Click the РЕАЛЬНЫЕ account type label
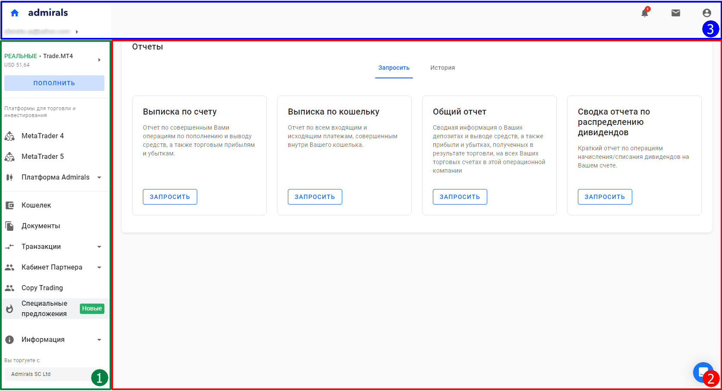 click(21, 56)
